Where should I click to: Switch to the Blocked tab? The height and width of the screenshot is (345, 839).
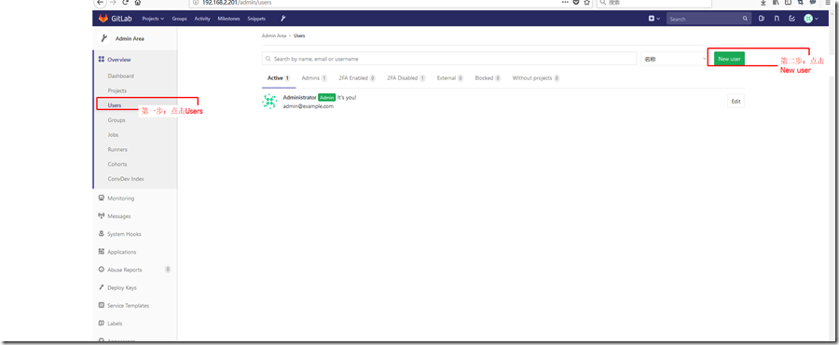(x=488, y=78)
